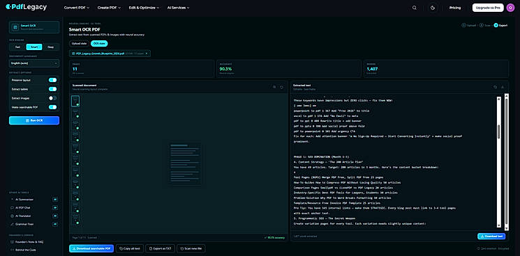Open the Create PDF menu
520x256 pixels.
tap(109, 8)
